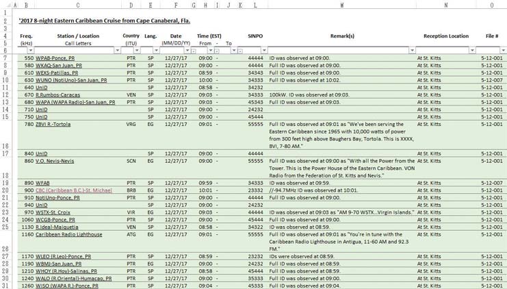
Task: Select remark '//-94.7MHz ID was observed at 10:01.'
Action: pyautogui.click(x=313, y=190)
